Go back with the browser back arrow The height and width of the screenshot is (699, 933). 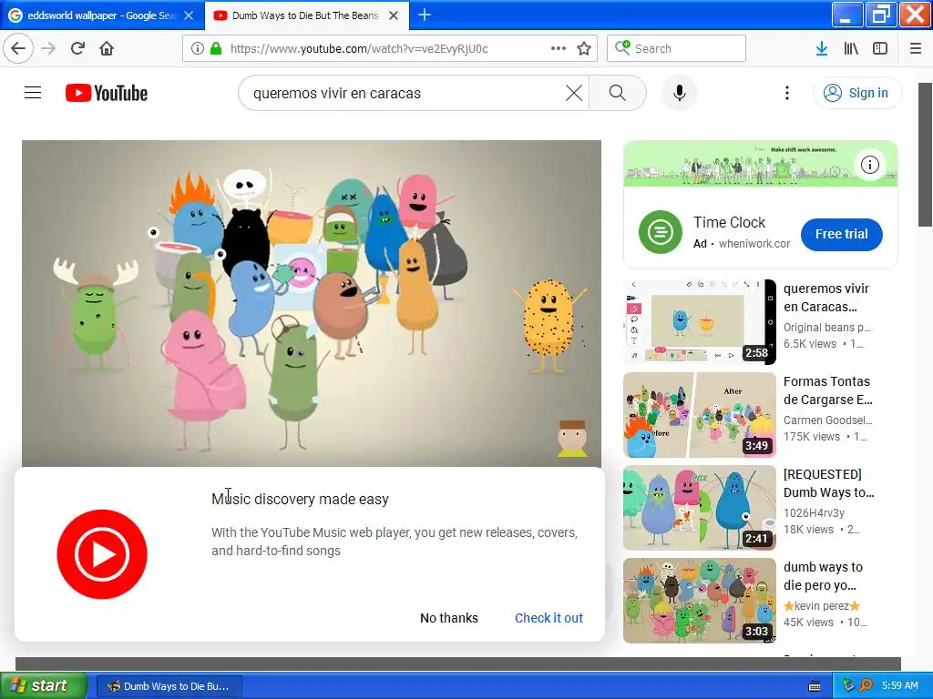click(x=18, y=48)
